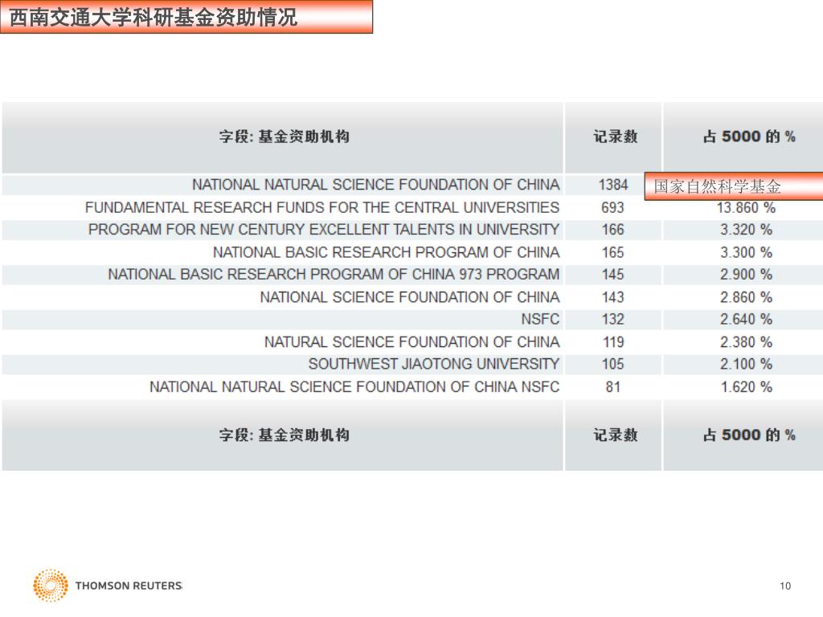Image resolution: width=823 pixels, height=617 pixels.
Task: Click the THOMSON REUTERS wordmark text
Action: [x=129, y=586]
